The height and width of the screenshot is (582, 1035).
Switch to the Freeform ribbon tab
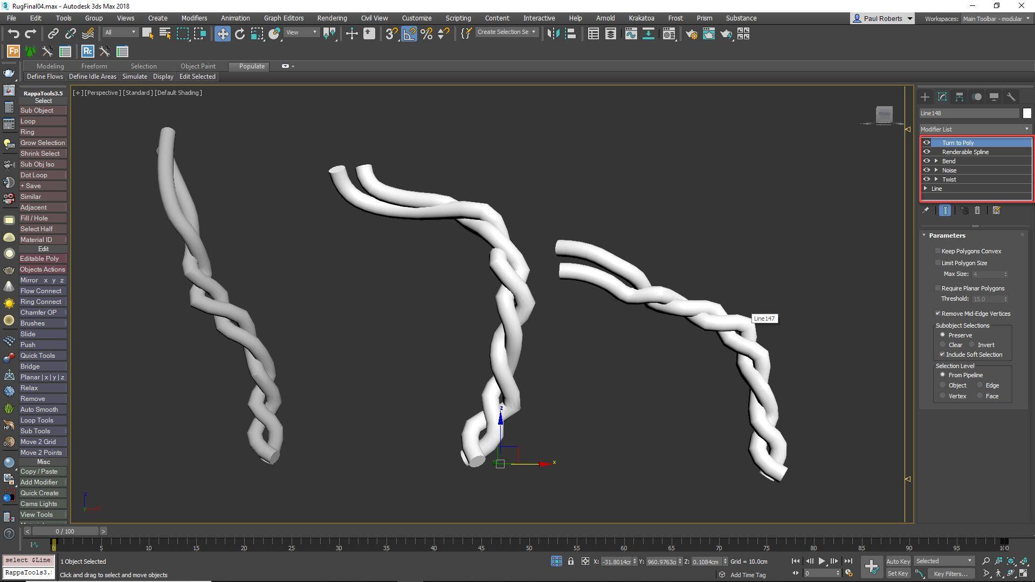point(94,66)
